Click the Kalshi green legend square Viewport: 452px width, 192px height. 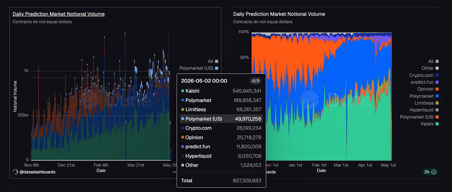click(x=437, y=124)
